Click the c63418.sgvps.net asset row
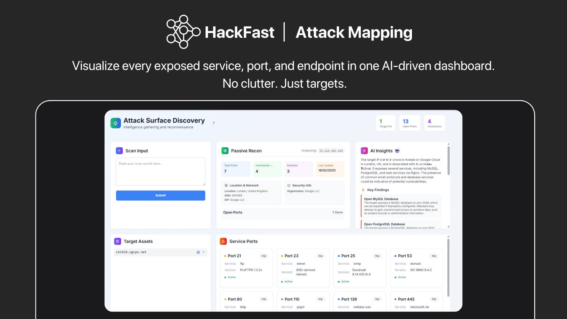Screen dimensions: 567x319 [x=161, y=252]
